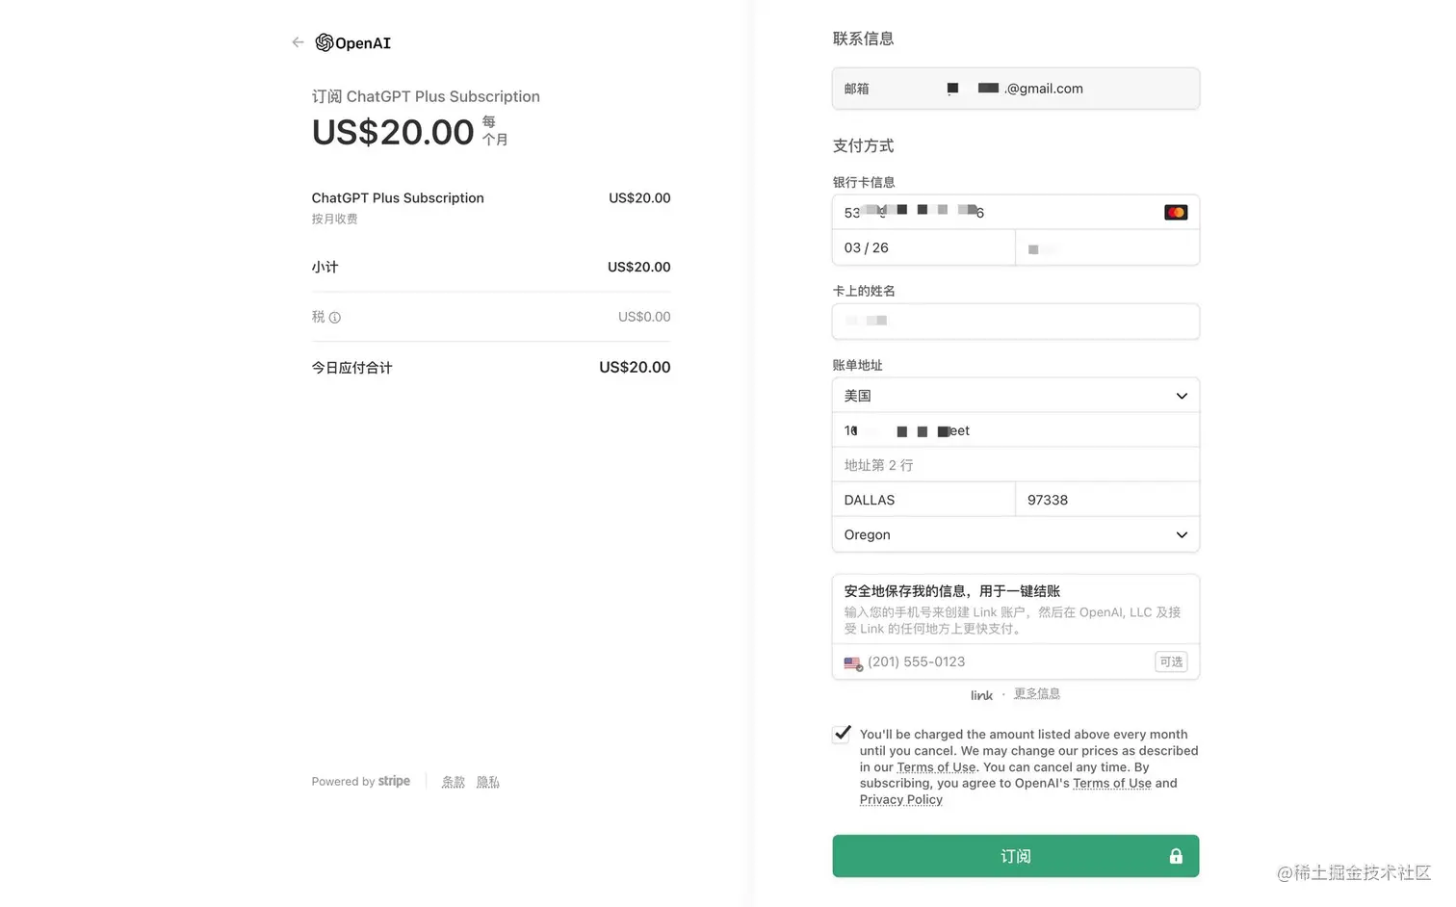Viewport: 1456px width, 907px height.
Task: Click the ZIP code field showing 97338
Action: pyautogui.click(x=1107, y=500)
